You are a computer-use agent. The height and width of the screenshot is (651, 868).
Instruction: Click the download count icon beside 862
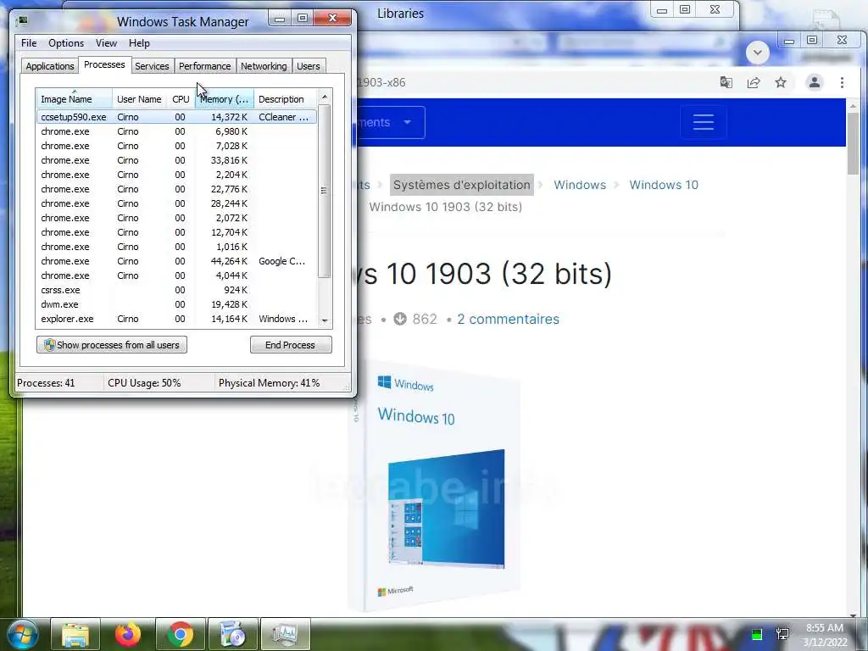pyautogui.click(x=400, y=319)
